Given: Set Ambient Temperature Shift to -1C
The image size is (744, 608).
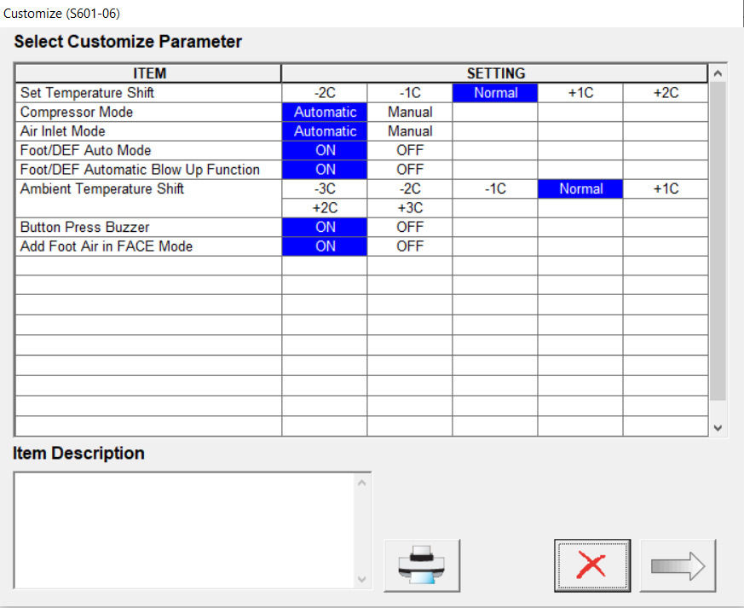Looking at the screenshot, I should (x=495, y=189).
